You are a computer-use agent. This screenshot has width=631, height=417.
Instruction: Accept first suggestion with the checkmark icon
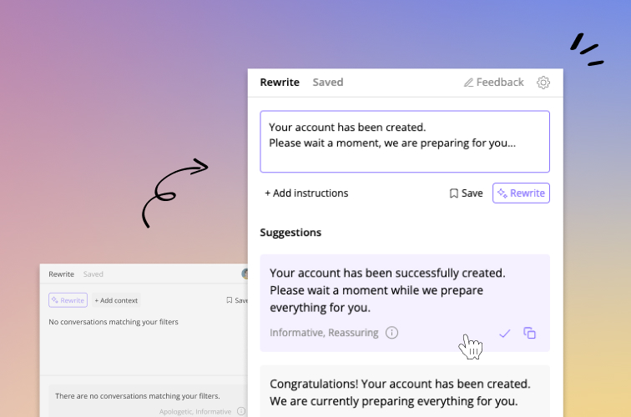tap(504, 333)
